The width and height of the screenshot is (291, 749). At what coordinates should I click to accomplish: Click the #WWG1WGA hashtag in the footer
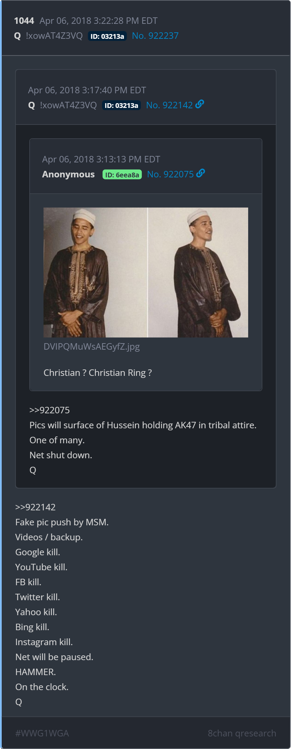pos(42,733)
